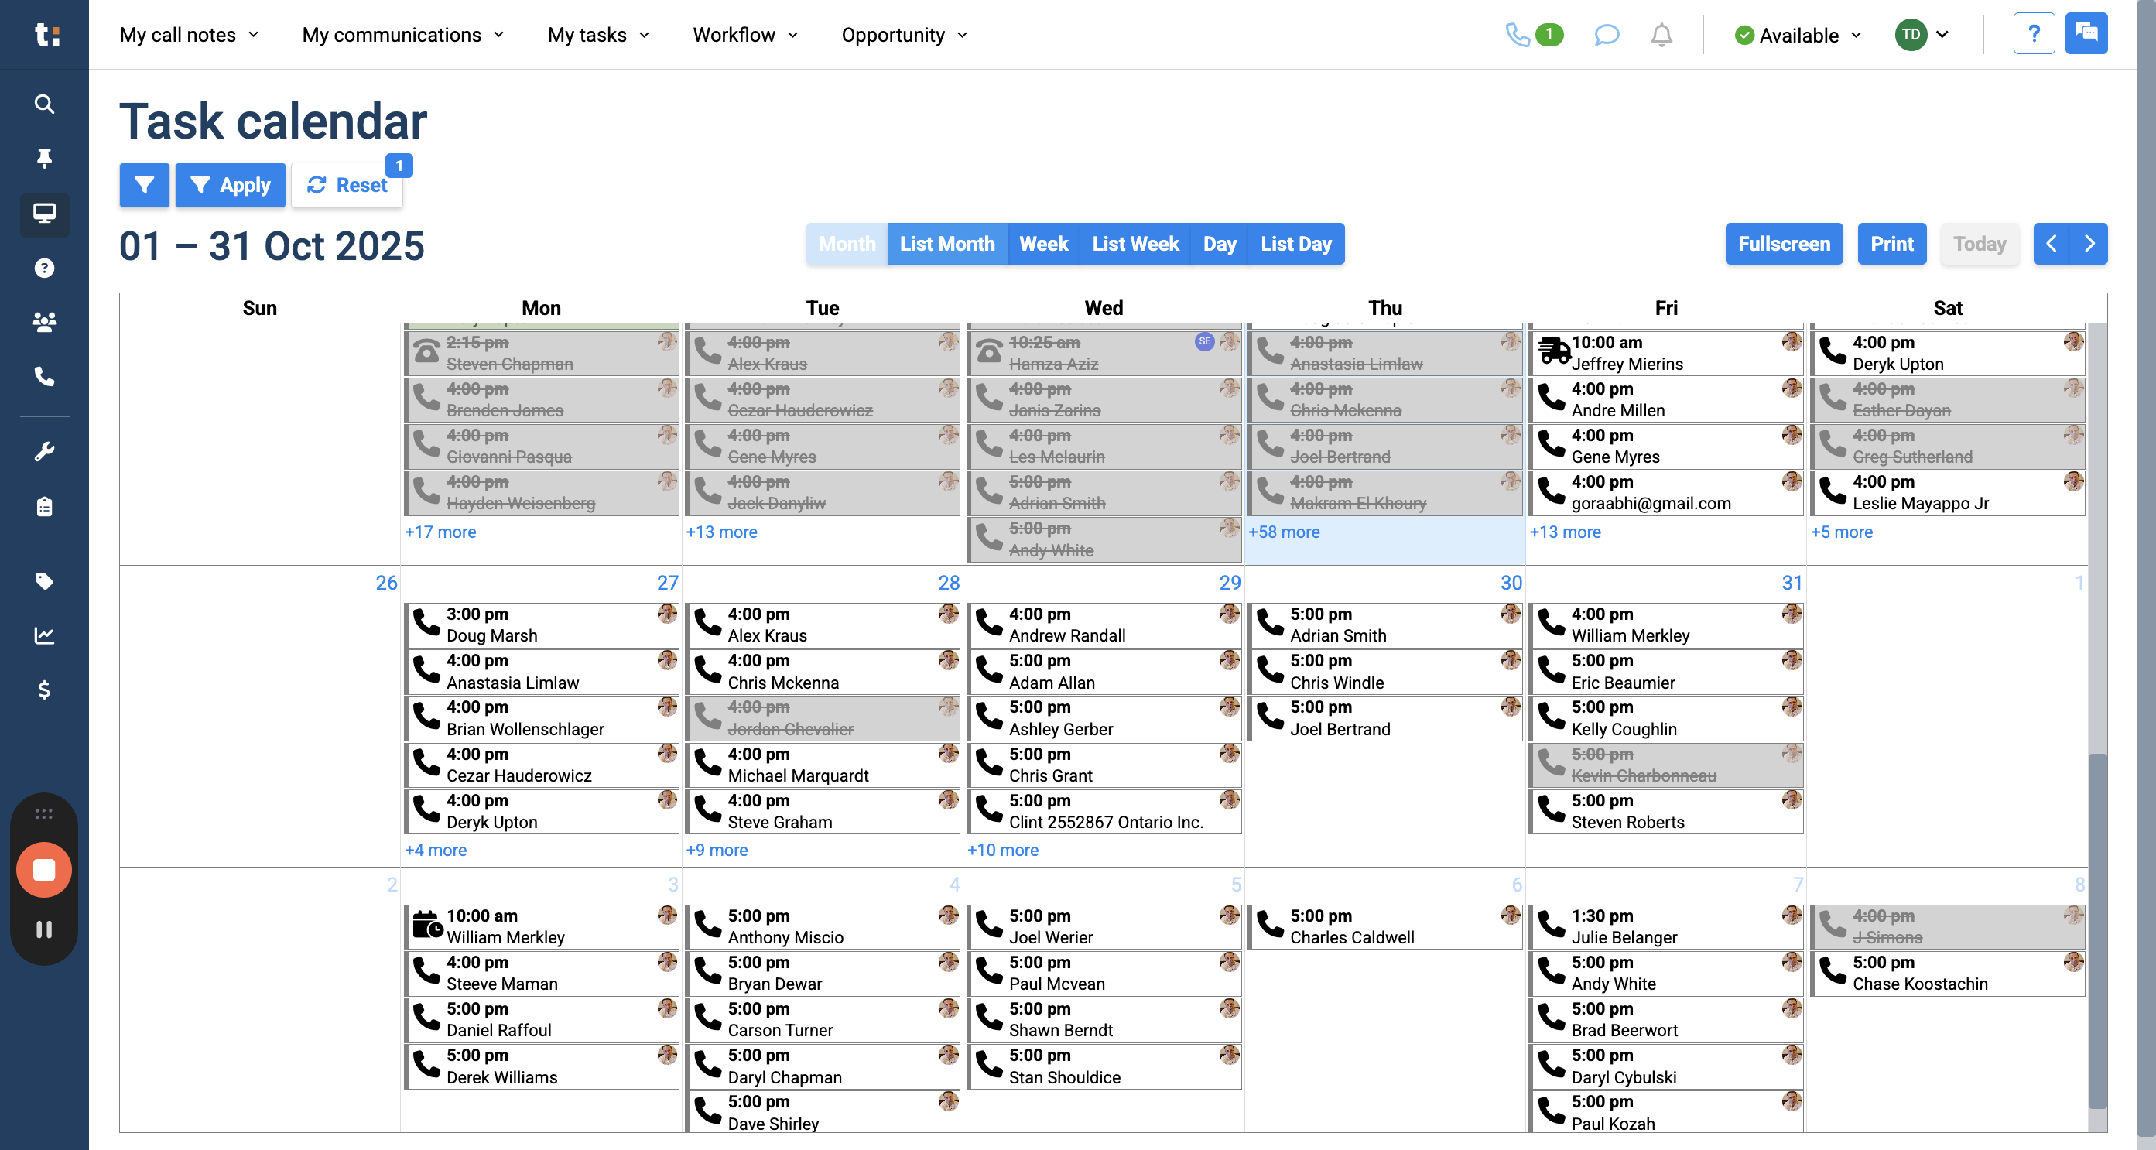Open the tags icon in sidebar
The height and width of the screenshot is (1150, 2156).
pos(44,581)
